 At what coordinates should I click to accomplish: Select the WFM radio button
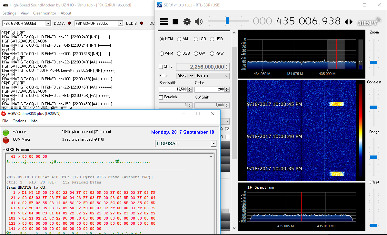click(162, 53)
